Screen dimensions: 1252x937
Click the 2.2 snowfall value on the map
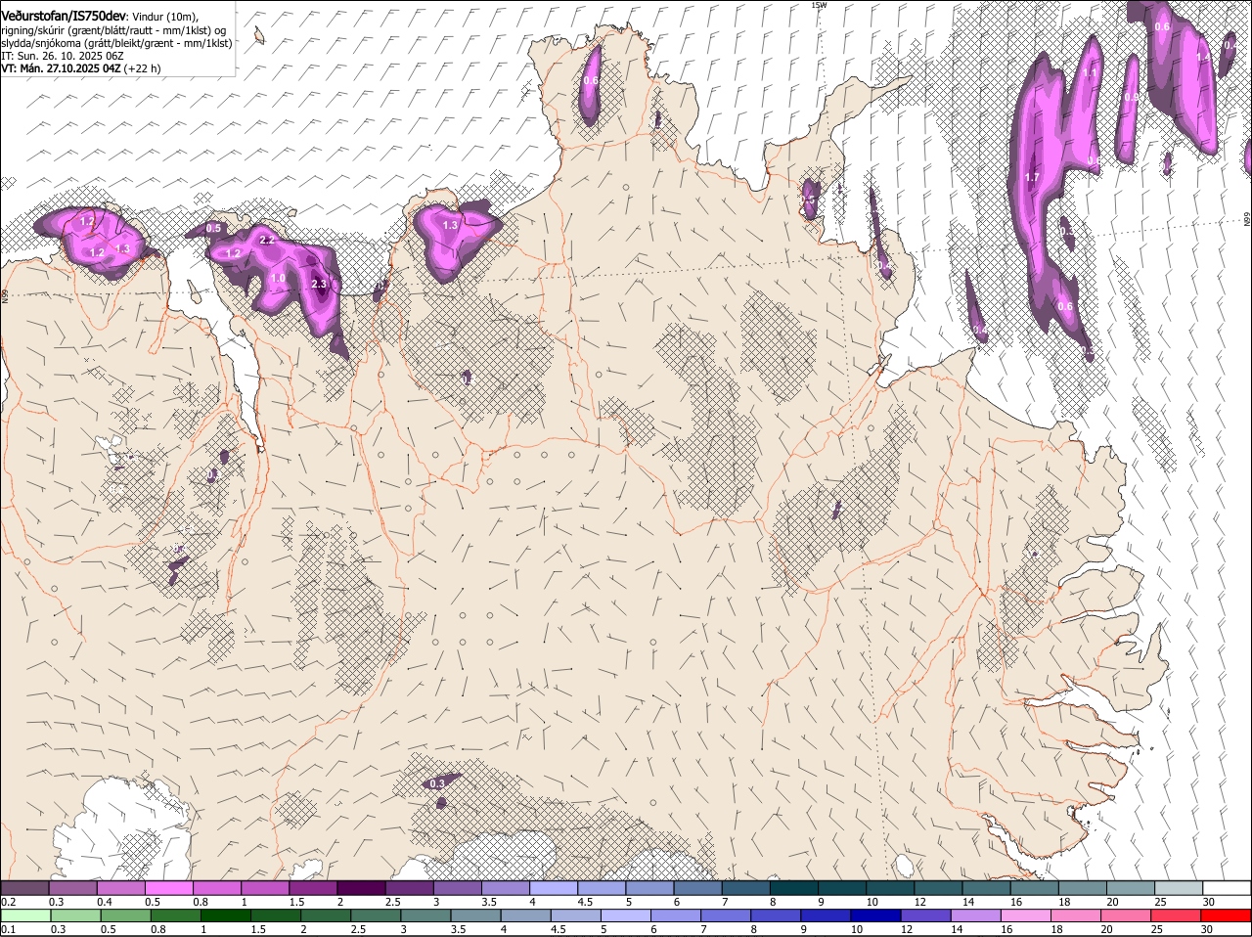point(268,240)
